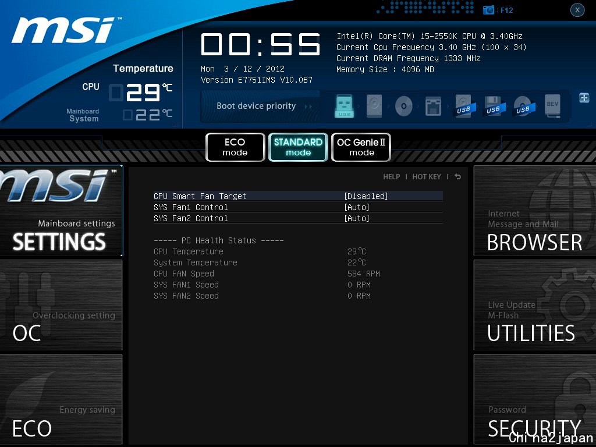This screenshot has width=596, height=447.
Task: Open the UTILITIES Live Update panel
Action: (535, 305)
